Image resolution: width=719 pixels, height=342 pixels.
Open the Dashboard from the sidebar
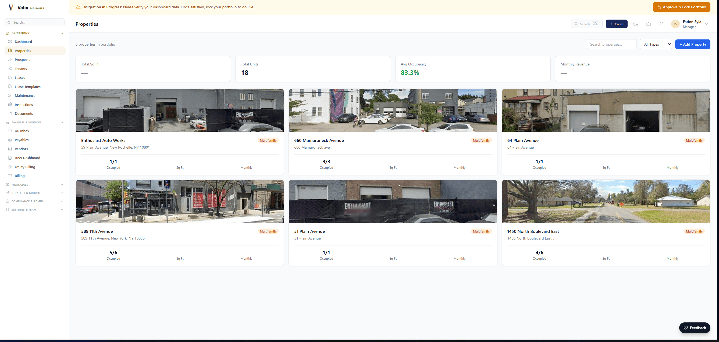(x=23, y=42)
